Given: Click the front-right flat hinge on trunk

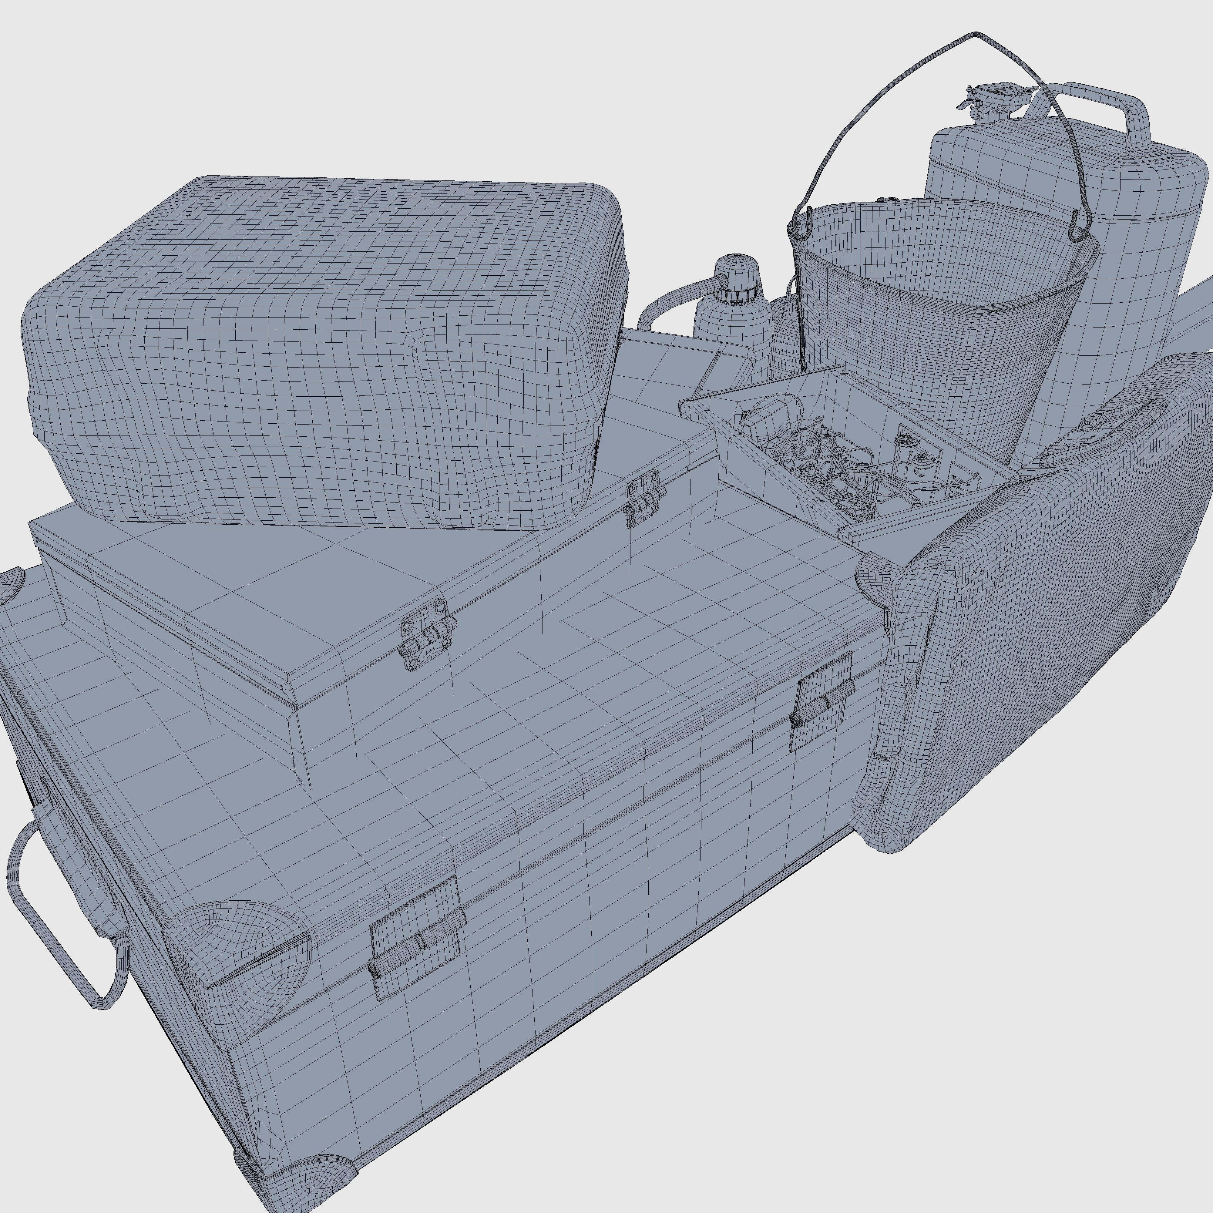Looking at the screenshot, I should 821,702.
